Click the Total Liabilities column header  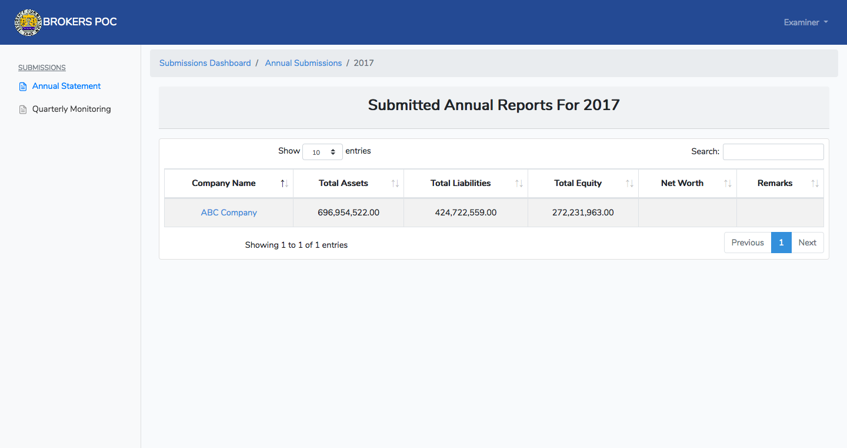point(466,184)
